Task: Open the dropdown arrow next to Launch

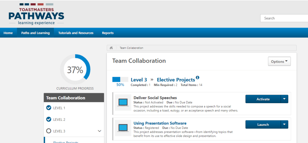Action: (284, 124)
